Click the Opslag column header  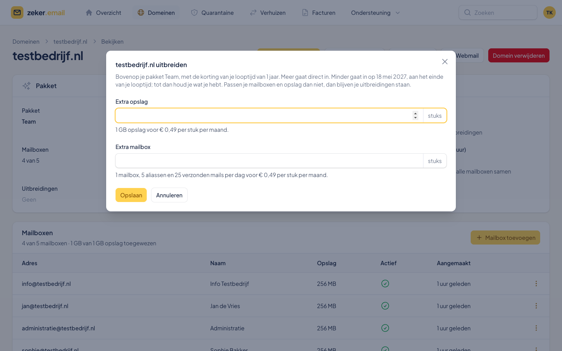(x=327, y=263)
